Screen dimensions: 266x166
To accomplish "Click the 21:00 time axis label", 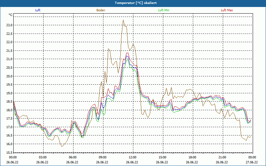I will (x=222, y=157).
